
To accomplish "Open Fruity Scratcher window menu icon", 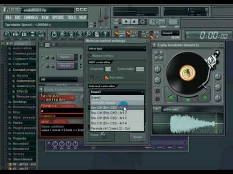I will tap(154, 45).
